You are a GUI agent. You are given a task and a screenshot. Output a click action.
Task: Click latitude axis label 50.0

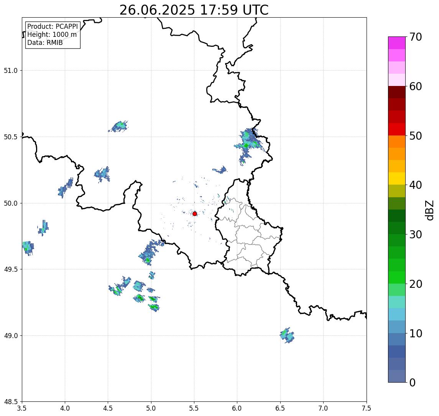tap(11, 203)
